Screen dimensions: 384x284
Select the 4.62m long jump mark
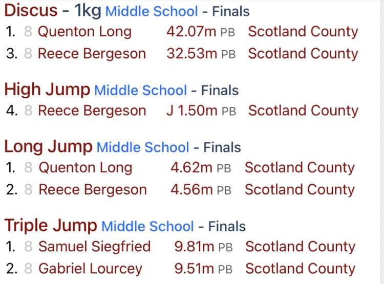(191, 167)
